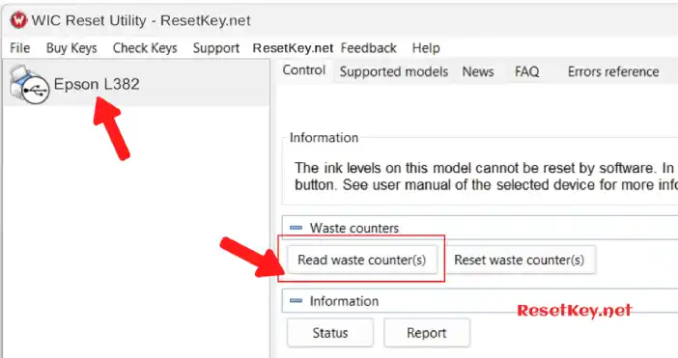Image resolution: width=678 pixels, height=358 pixels.
Task: Click Read waste counter(s) button
Action: tap(362, 260)
